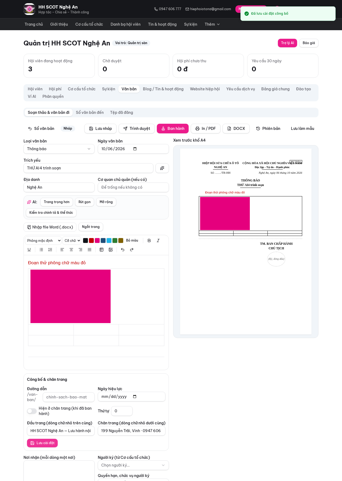This screenshot has width=342, height=481.
Task: Open the Cỡ chữ font size dropdown
Action: pyautogui.click(x=72, y=241)
